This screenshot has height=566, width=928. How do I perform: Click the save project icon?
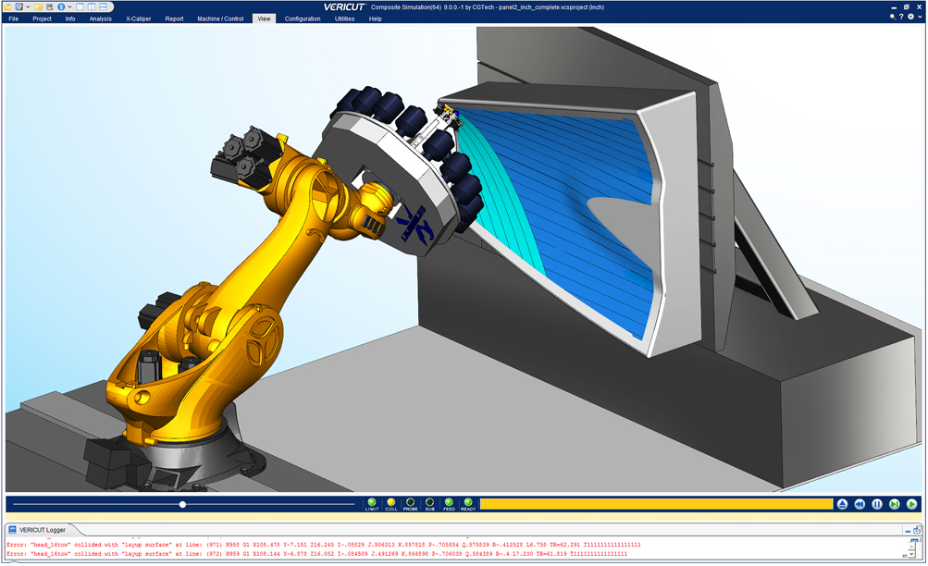point(19,7)
